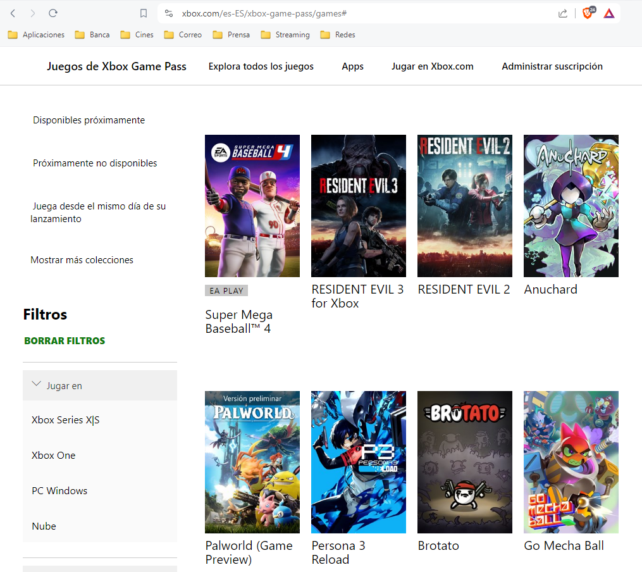Image resolution: width=642 pixels, height=572 pixels.
Task: Click Mostrar más colecciones
Action: (x=82, y=260)
